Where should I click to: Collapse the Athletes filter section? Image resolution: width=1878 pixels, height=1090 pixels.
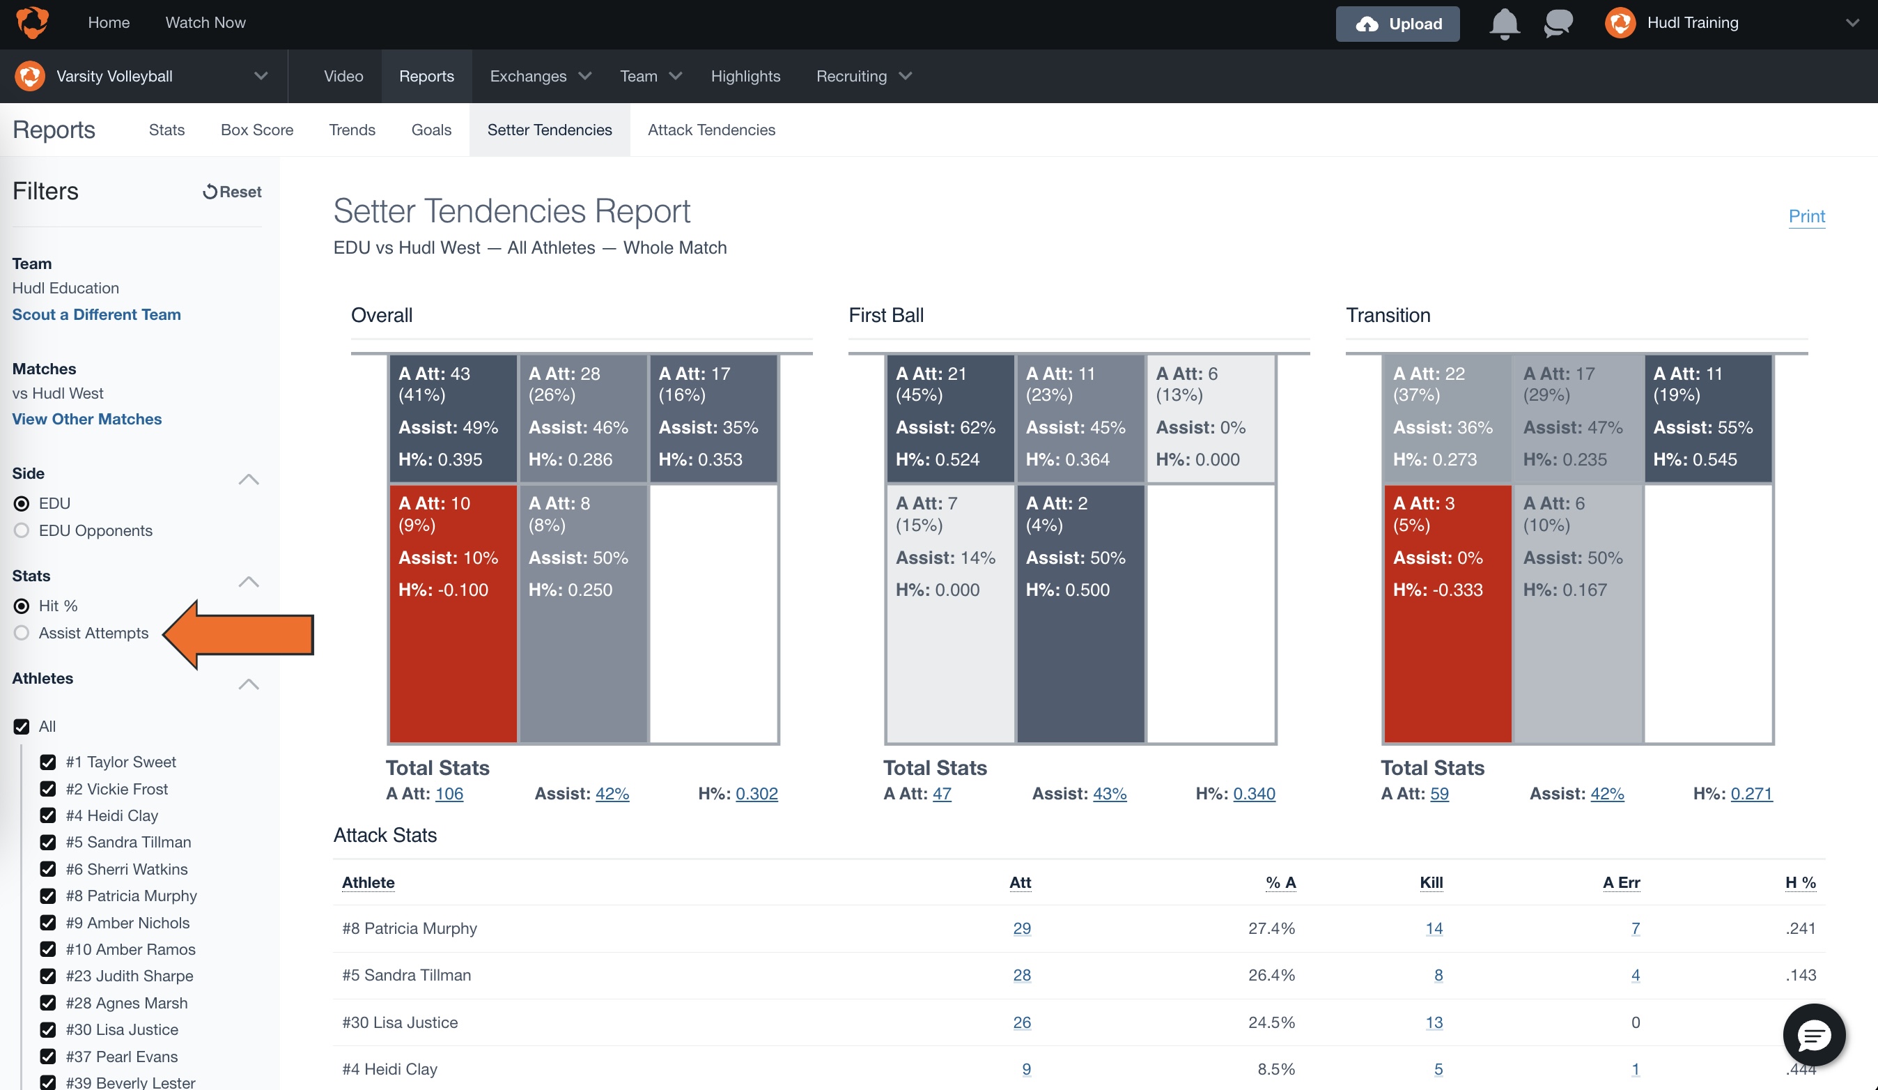pos(249,684)
